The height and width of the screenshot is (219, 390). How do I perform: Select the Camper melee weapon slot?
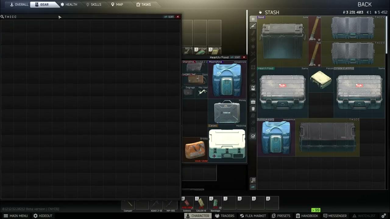coord(128,205)
